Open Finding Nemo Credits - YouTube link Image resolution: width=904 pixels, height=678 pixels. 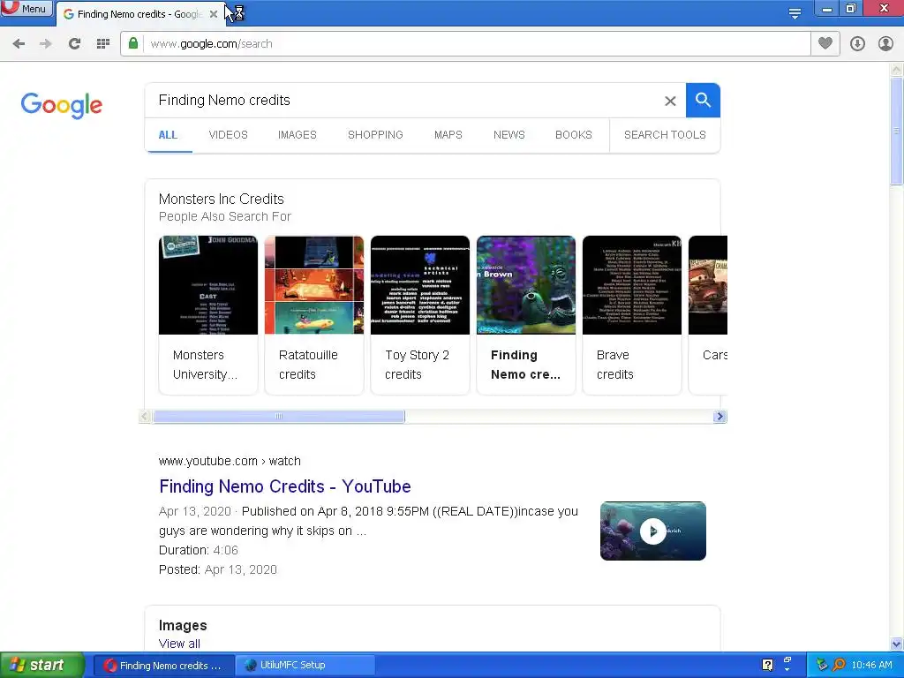285,486
